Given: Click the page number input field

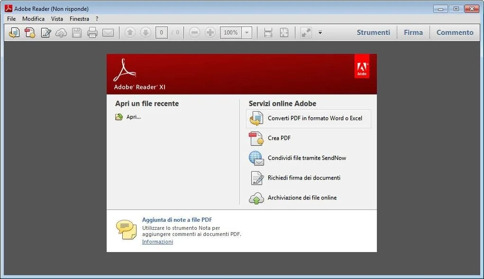Looking at the screenshot, I should coord(162,32).
